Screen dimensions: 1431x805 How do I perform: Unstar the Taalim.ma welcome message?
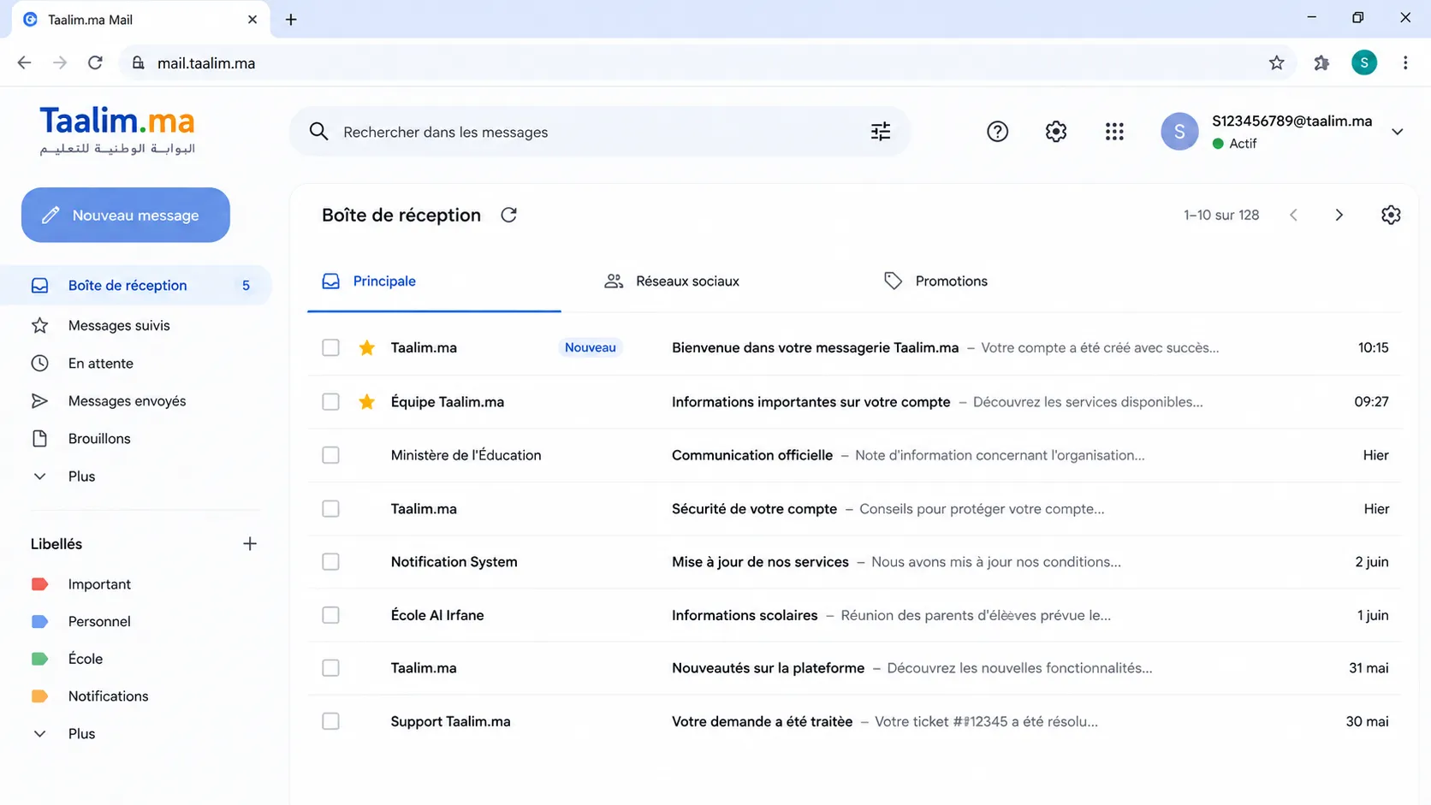[367, 347]
